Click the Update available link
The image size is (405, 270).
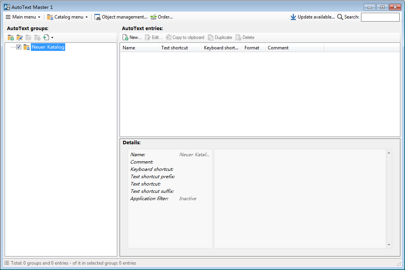pos(316,17)
